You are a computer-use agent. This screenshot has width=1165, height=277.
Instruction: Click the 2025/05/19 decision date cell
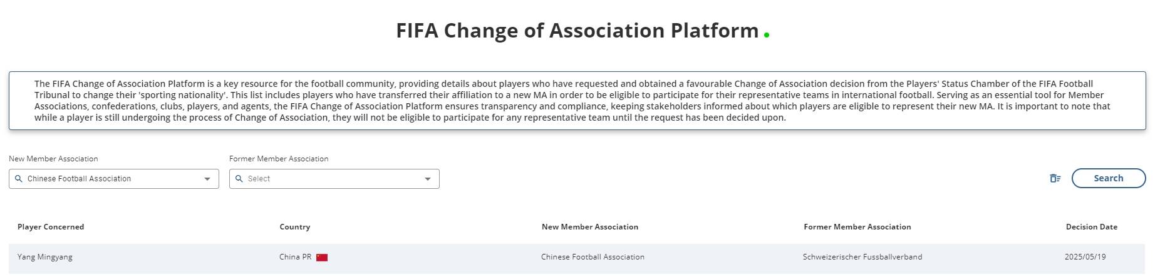point(1085,257)
